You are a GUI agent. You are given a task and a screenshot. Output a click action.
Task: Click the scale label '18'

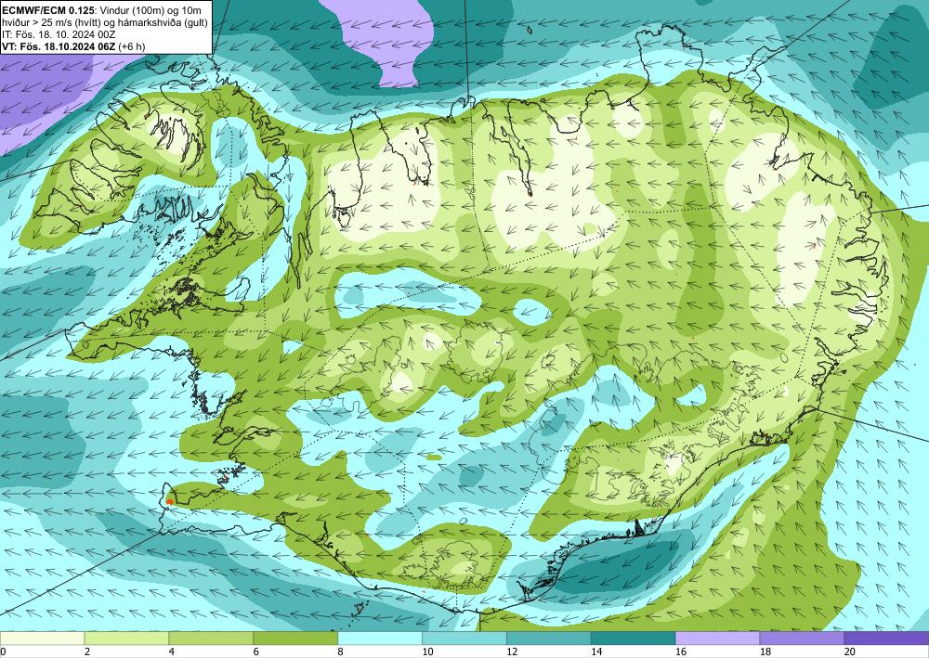(765, 652)
